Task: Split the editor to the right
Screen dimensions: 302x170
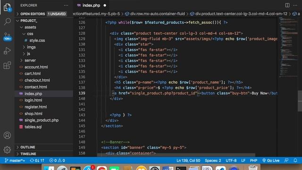Action: tap(287, 5)
